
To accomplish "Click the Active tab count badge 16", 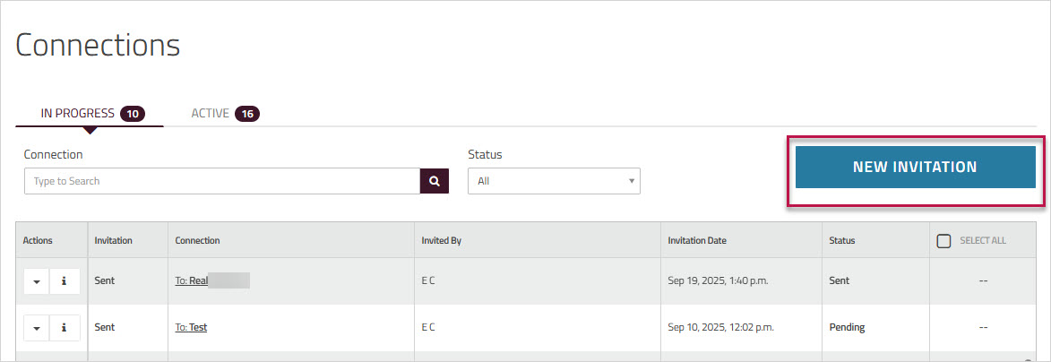I will (247, 114).
